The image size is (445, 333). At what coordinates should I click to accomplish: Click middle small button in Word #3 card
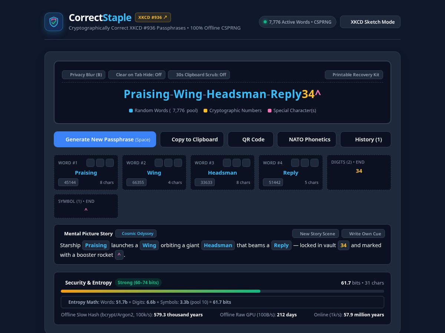[x=237, y=163]
